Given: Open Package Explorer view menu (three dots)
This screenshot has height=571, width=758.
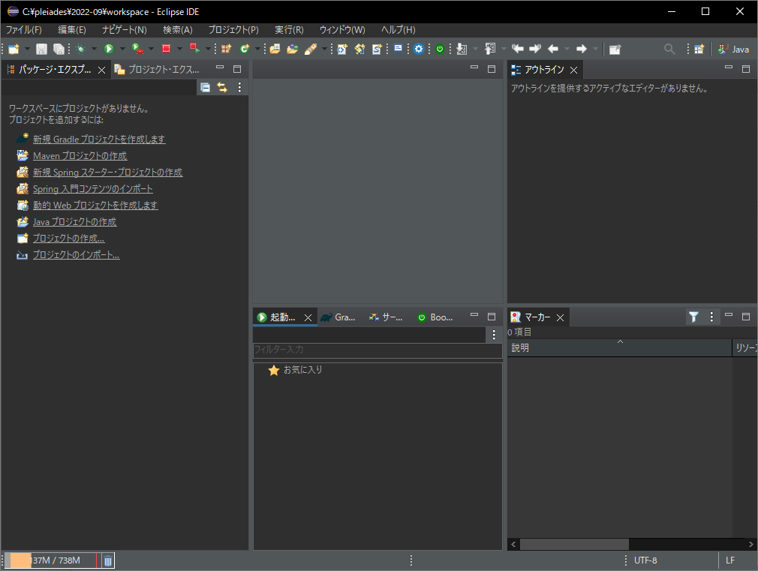Looking at the screenshot, I should tap(239, 88).
